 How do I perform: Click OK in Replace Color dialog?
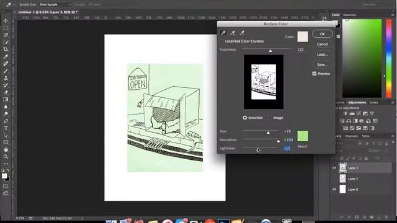(x=323, y=34)
